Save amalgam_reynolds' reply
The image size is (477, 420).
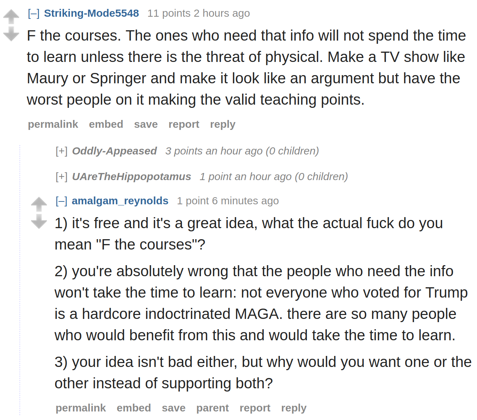[x=174, y=408]
